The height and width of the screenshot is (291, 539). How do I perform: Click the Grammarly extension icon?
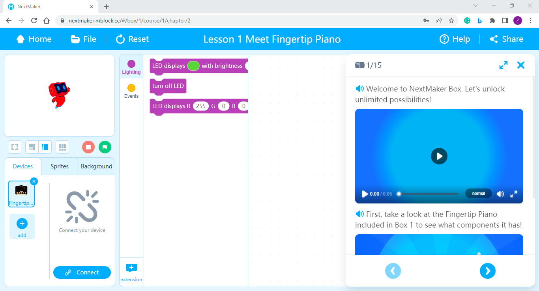467,21
